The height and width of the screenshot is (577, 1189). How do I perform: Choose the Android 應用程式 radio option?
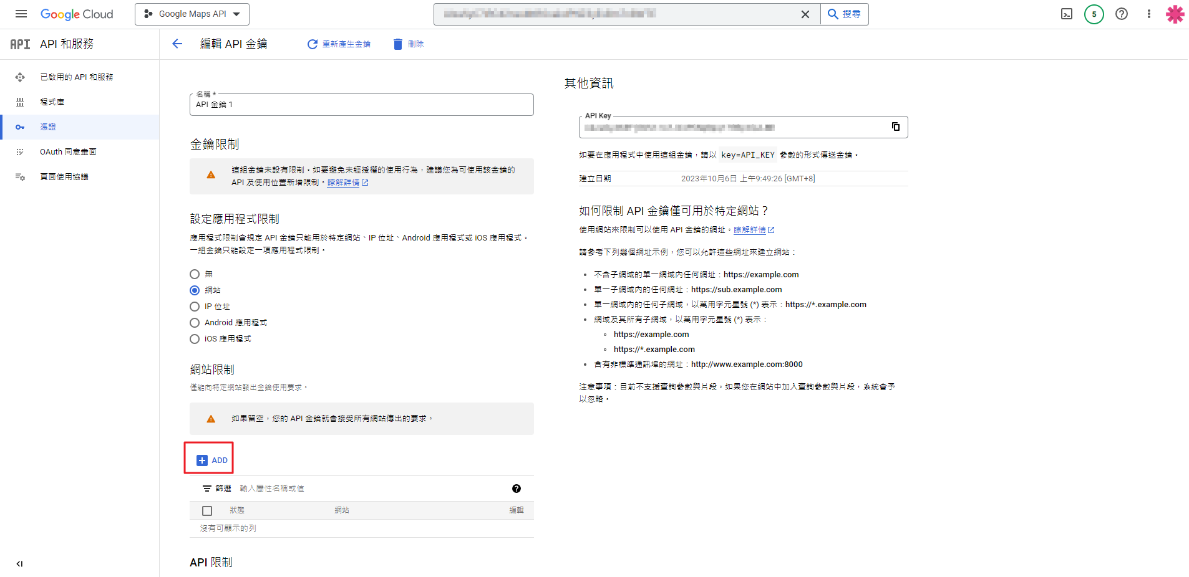click(x=195, y=323)
